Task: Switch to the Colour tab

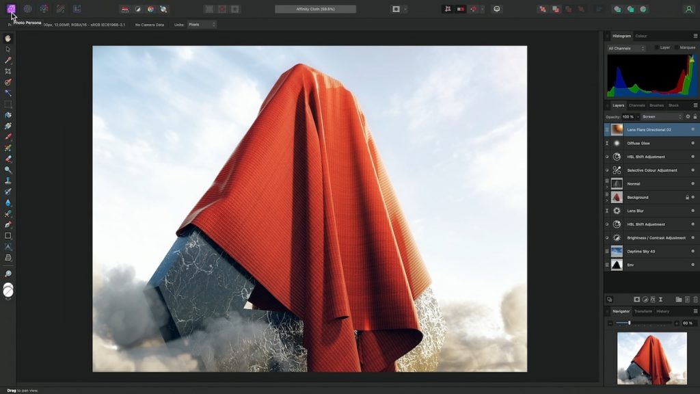Action: pos(641,36)
